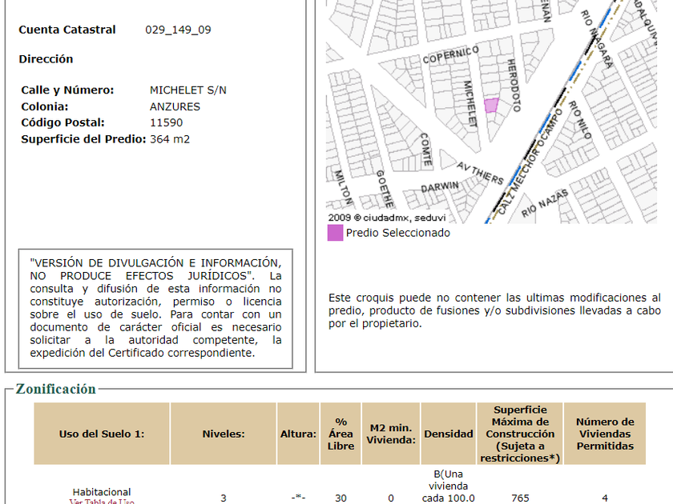
Task: Click the Niveles column header
Action: (x=223, y=434)
